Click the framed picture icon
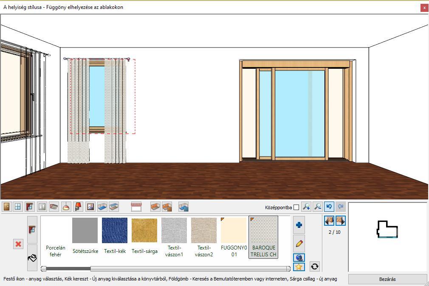 [x=90, y=207]
